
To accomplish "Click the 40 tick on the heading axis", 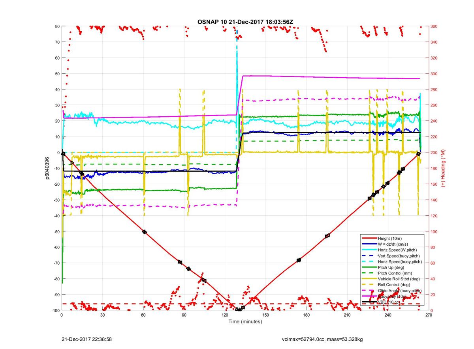I will tap(433, 279).
